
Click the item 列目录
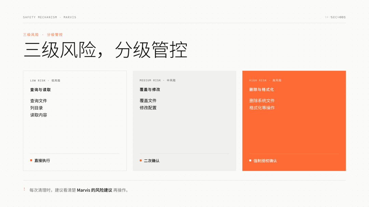[37, 108]
